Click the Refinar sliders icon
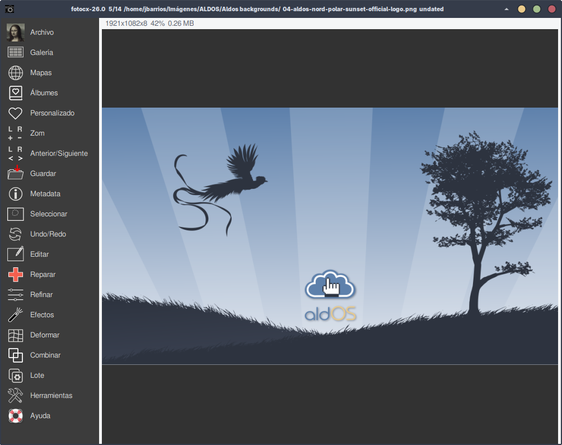The image size is (562, 445). coord(16,295)
